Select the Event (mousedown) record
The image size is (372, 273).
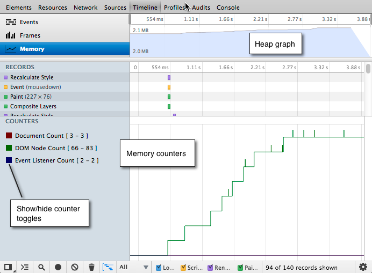pyautogui.click(x=35, y=87)
